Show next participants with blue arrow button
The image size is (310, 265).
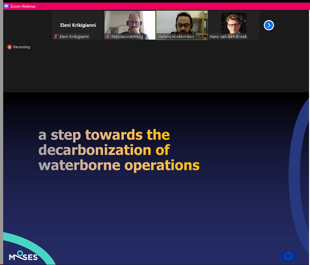coord(269,25)
